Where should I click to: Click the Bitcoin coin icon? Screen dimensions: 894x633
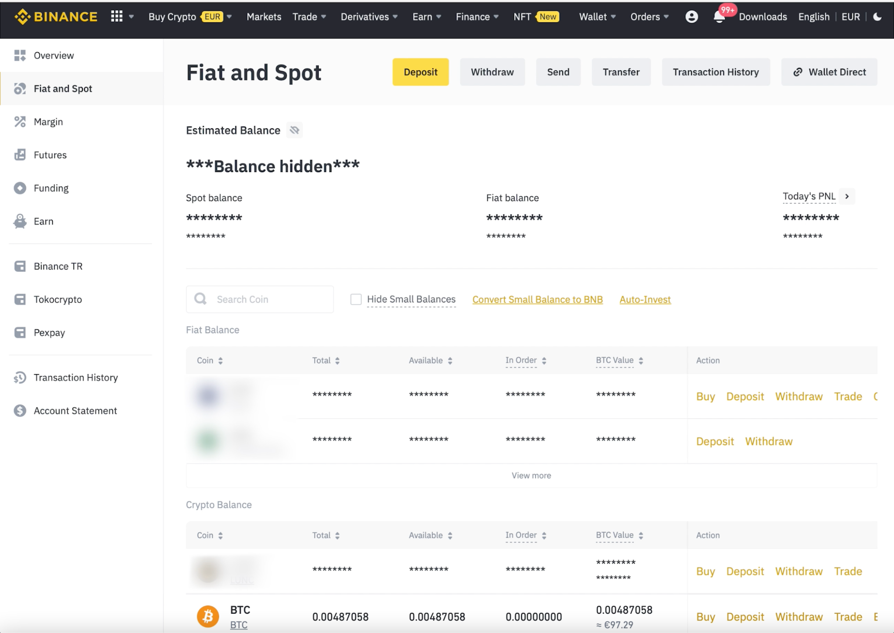208,616
